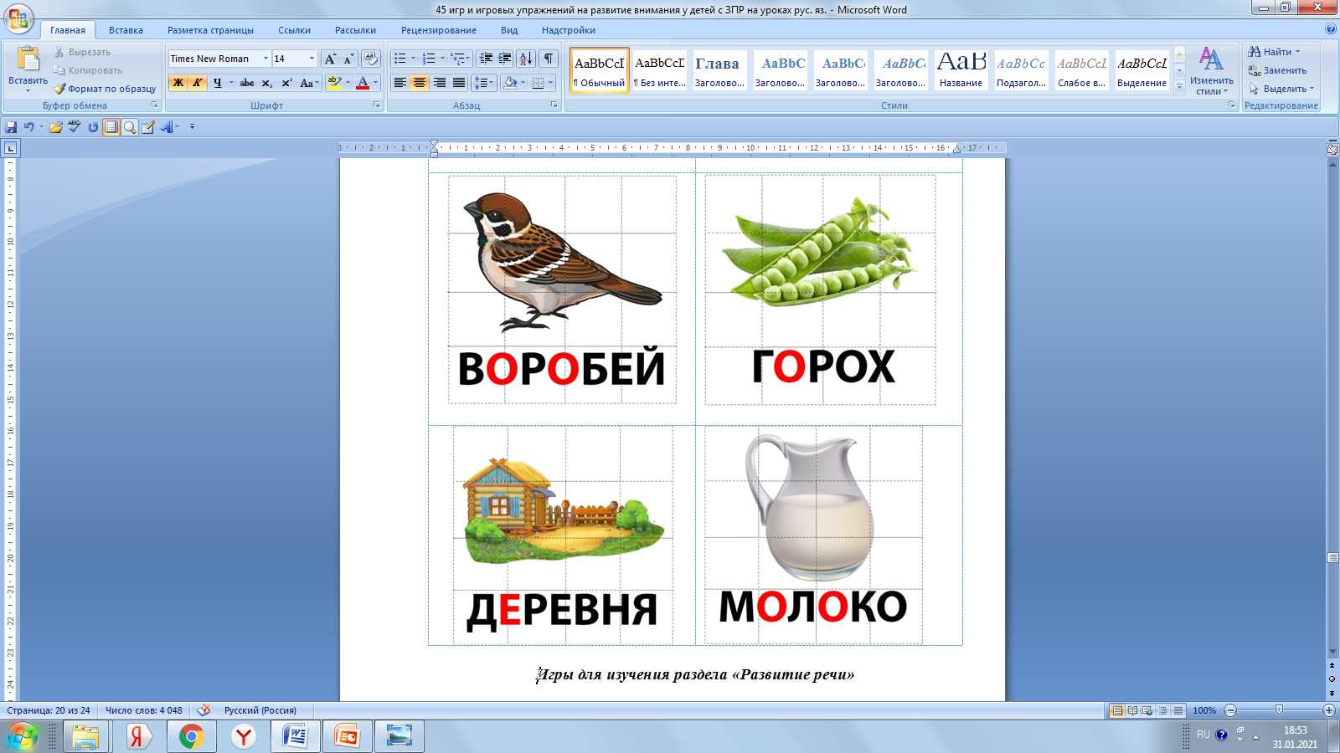Switch to the Разметка страницы tab
1340x753 pixels.
(x=210, y=30)
